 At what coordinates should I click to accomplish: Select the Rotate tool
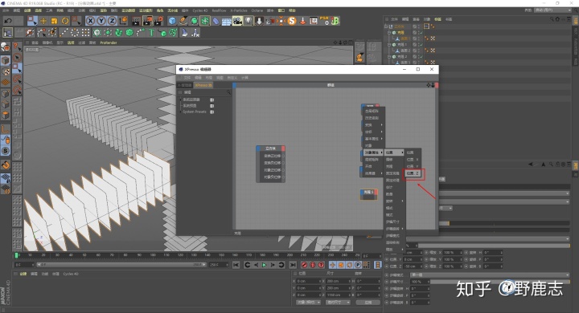(x=65, y=21)
